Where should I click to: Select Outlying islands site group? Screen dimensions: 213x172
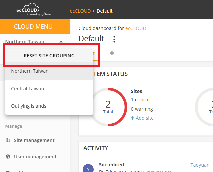click(x=49, y=106)
